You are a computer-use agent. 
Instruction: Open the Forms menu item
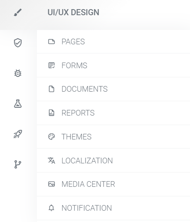click(113, 65)
